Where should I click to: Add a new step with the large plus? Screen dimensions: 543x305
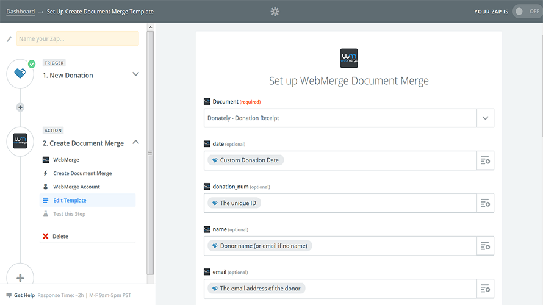(20, 278)
